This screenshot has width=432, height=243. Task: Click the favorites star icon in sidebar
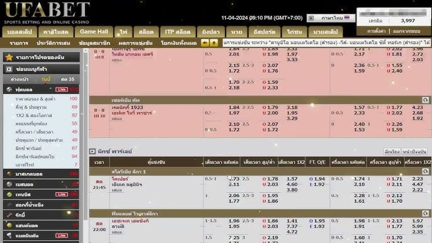(9, 57)
